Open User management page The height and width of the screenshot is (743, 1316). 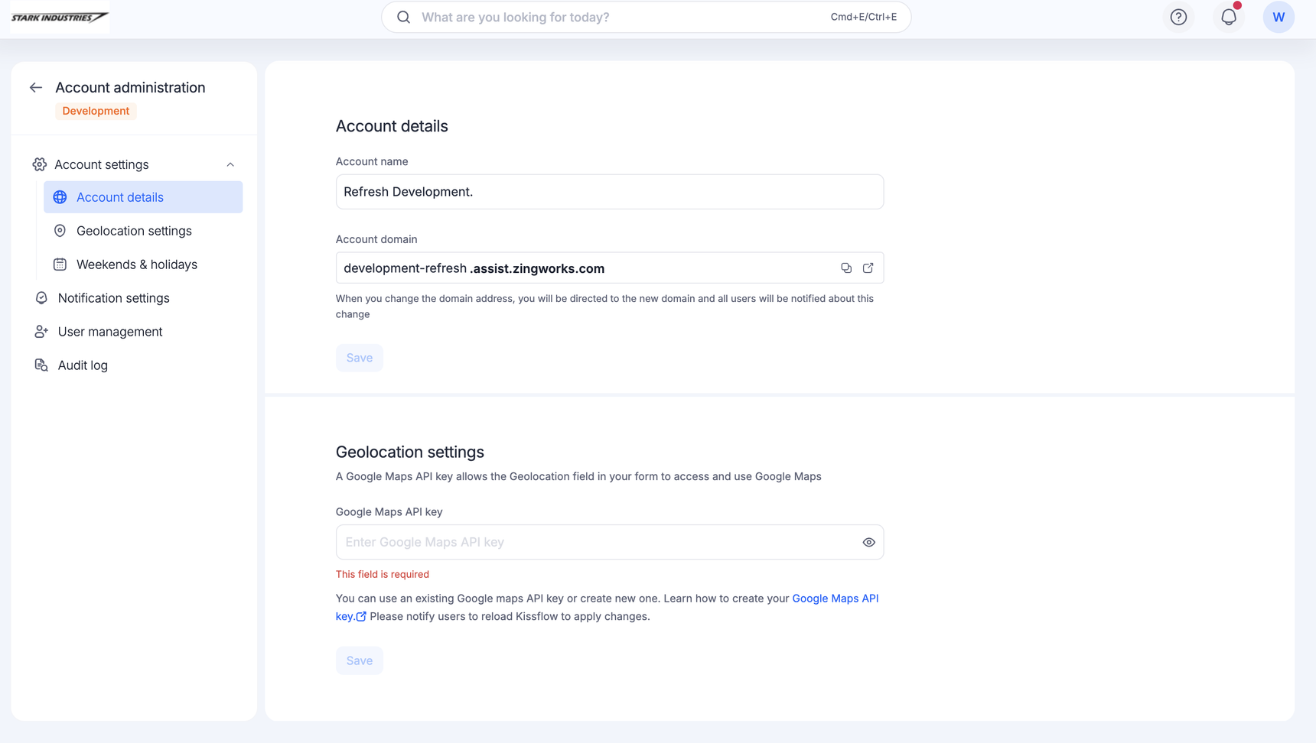[x=109, y=332]
